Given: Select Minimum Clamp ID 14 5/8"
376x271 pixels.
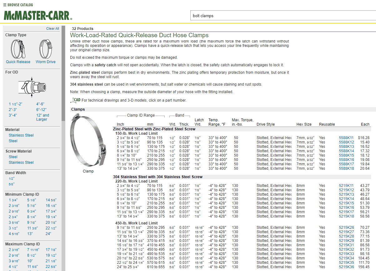Looking at the screenshot, I should pos(51,200).
